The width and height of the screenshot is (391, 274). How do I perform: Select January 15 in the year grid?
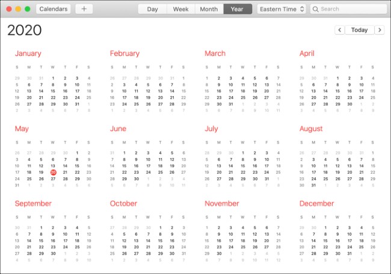[x=53, y=91]
